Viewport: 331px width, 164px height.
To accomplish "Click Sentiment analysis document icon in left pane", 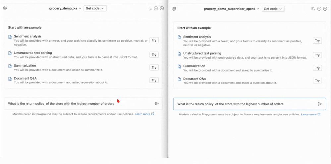I will click(x=10, y=37).
